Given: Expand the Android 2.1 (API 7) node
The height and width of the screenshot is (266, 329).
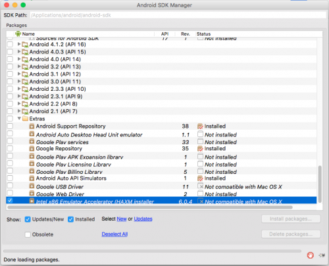Looking at the screenshot, I should coord(19,111).
